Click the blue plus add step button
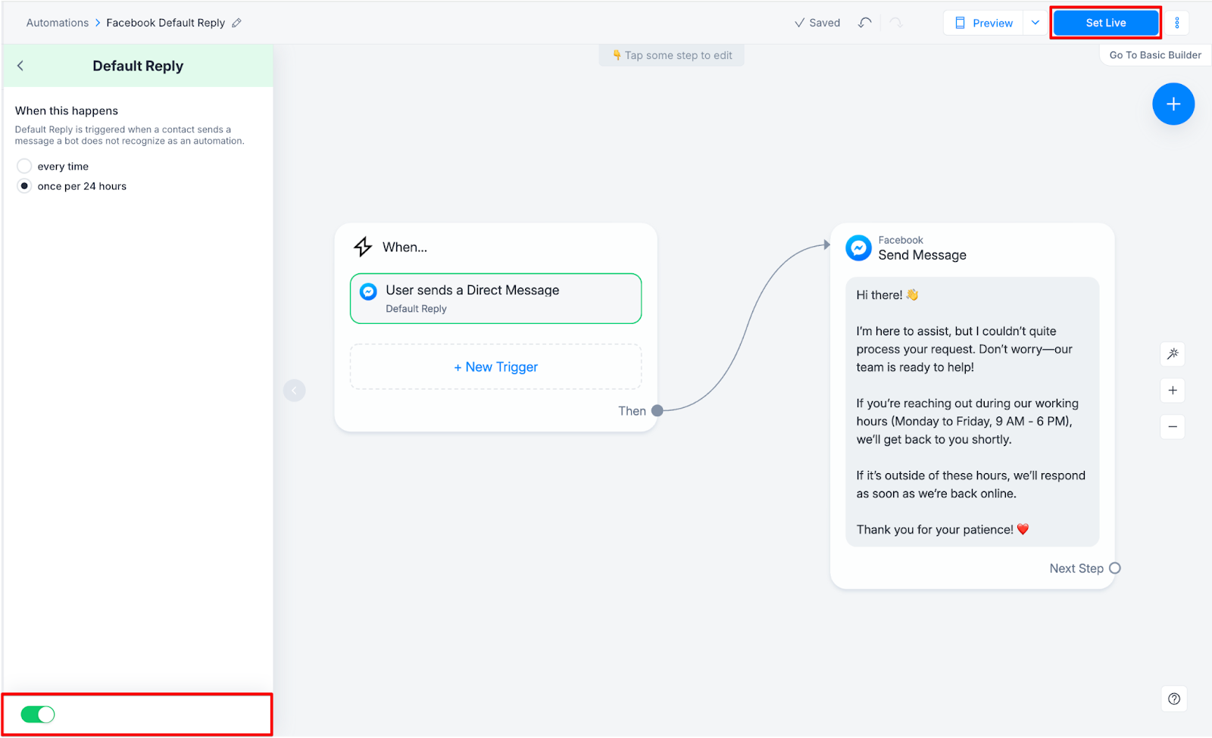1212x738 pixels. click(1173, 104)
